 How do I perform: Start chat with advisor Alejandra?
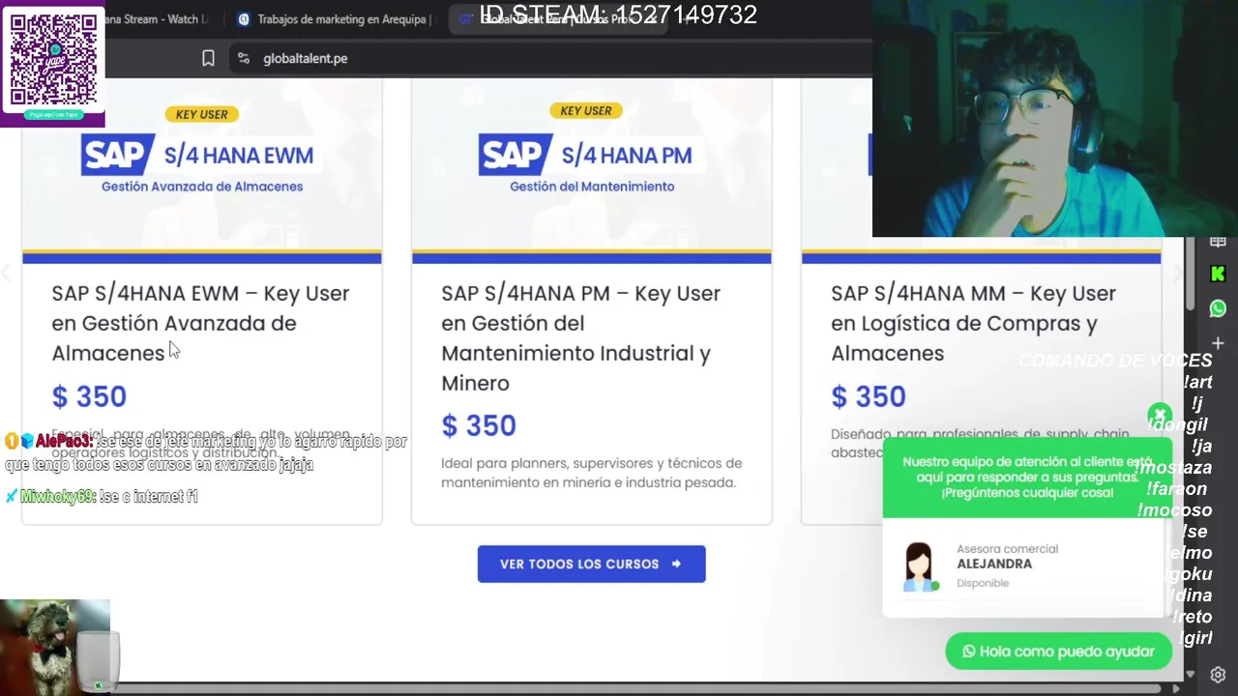(1024, 567)
